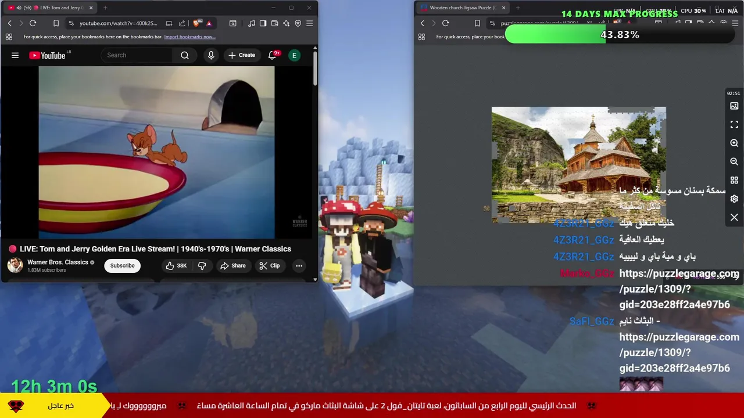Viewport: 744px width, 418px height.
Task: Open the share icon in YouTube address bar
Action: (182, 23)
